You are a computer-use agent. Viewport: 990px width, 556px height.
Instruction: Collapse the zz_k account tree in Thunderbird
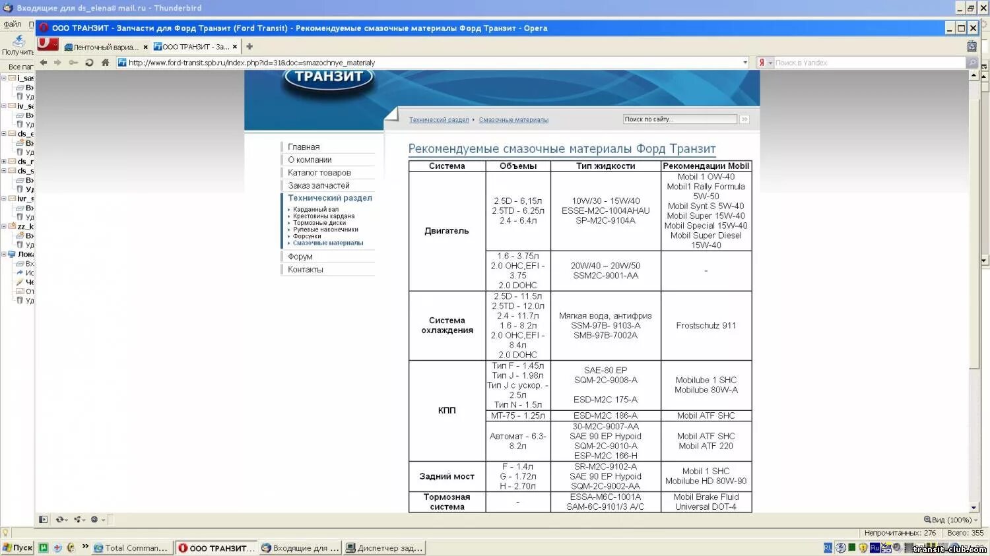pos(4,226)
